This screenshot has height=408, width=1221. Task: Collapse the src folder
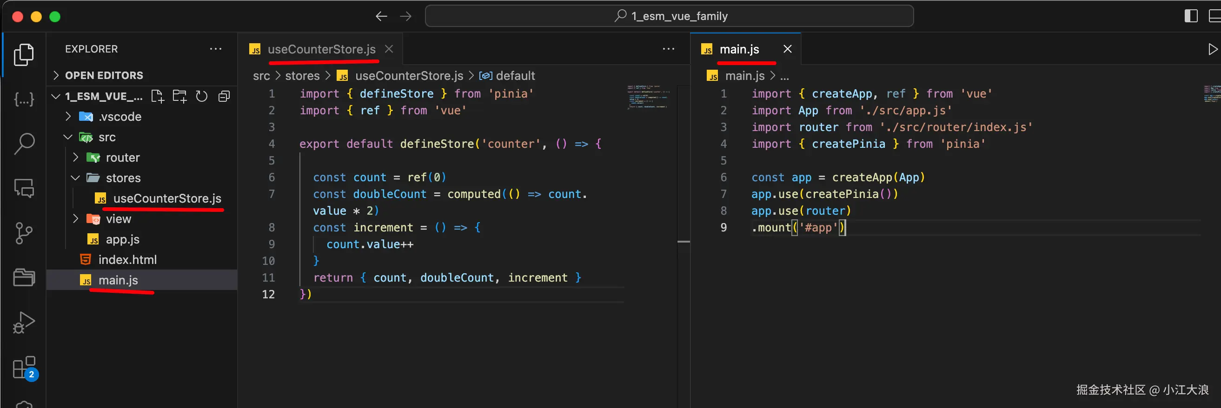click(68, 137)
